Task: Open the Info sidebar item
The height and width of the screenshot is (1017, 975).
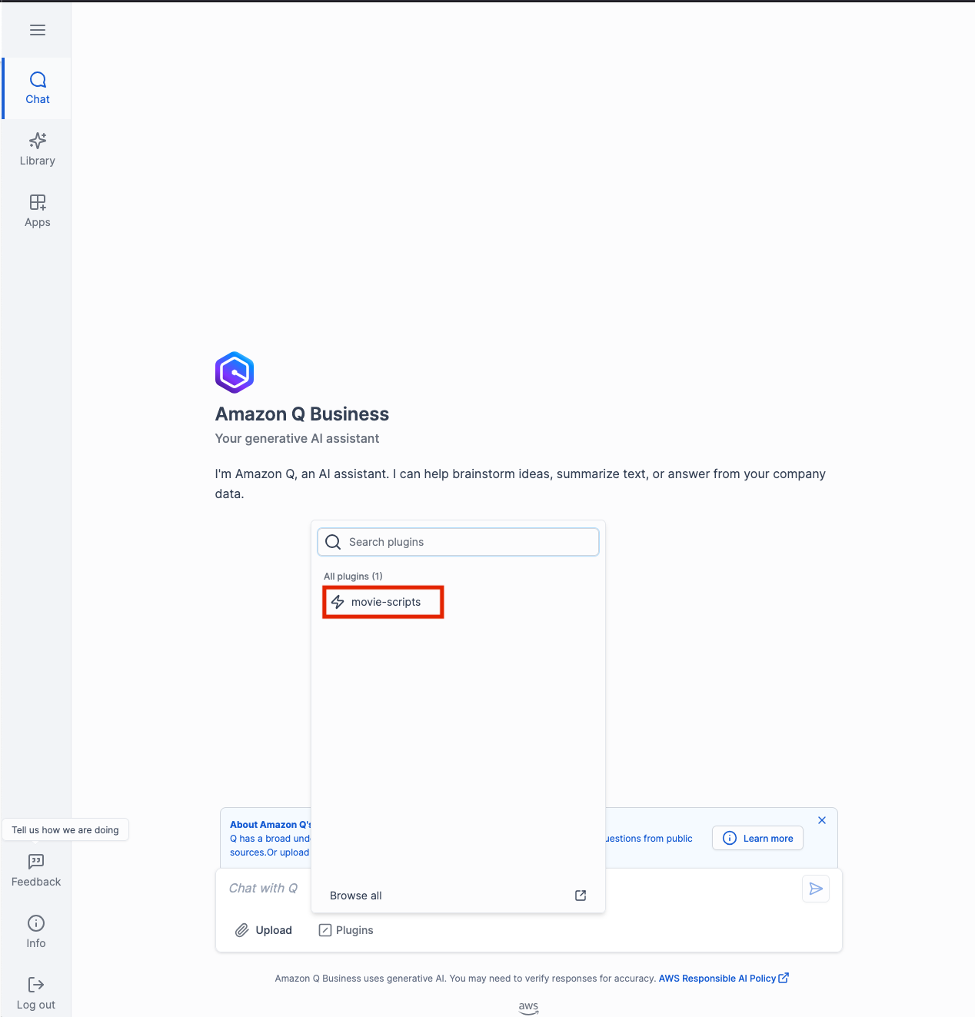Action: coord(36,932)
